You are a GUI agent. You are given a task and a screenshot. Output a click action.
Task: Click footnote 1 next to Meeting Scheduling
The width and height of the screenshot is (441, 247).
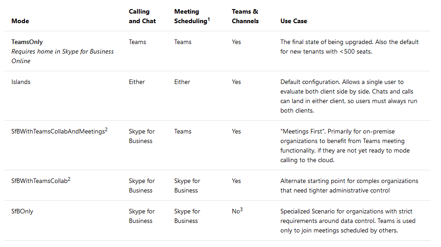click(209, 19)
